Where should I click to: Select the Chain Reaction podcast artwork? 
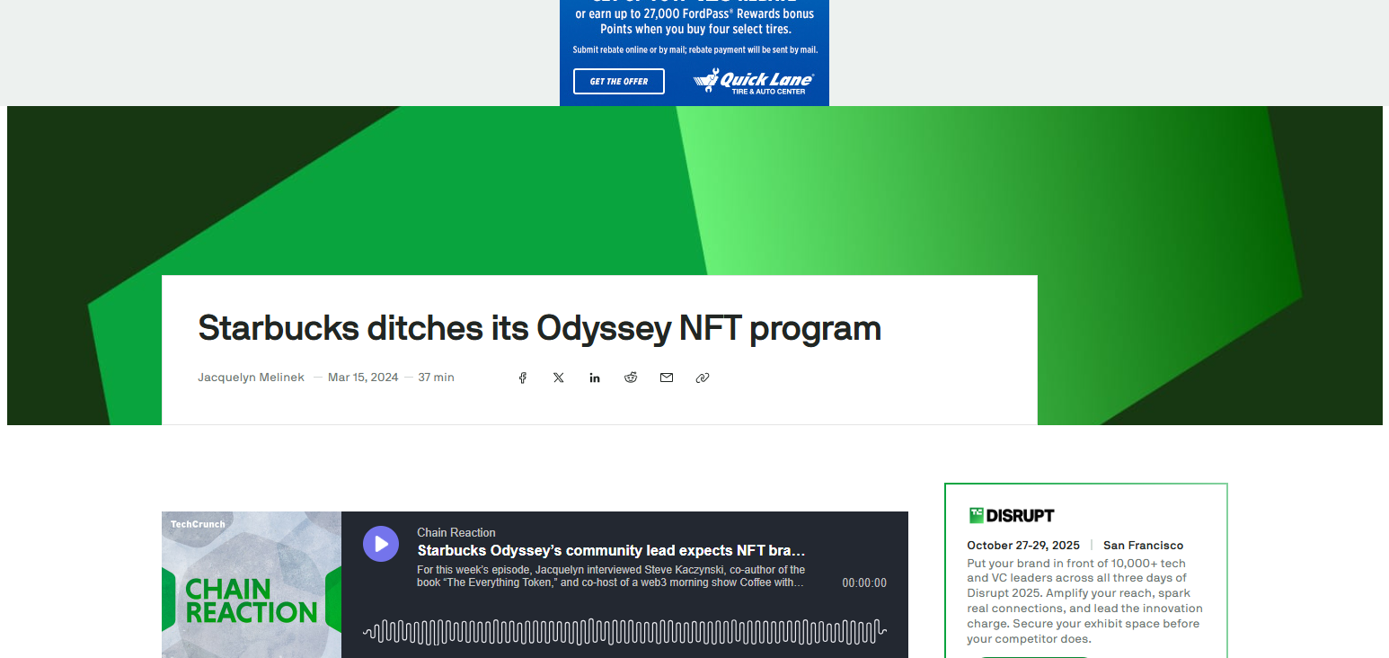pyautogui.click(x=251, y=584)
